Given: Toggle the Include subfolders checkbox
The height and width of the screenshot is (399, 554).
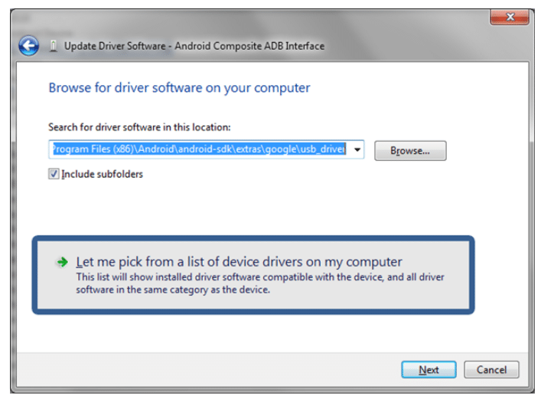Looking at the screenshot, I should [x=54, y=174].
